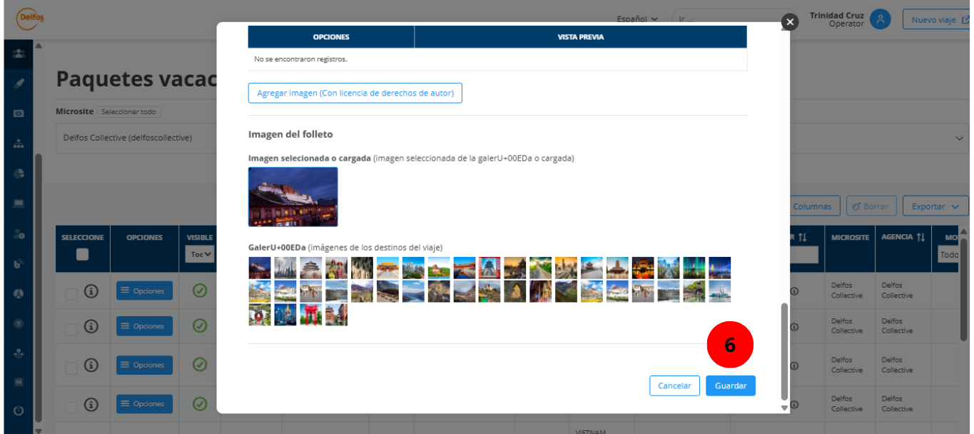Viewport: 974px width, 434px height.
Task: Close the image dialog with X
Action: click(789, 22)
